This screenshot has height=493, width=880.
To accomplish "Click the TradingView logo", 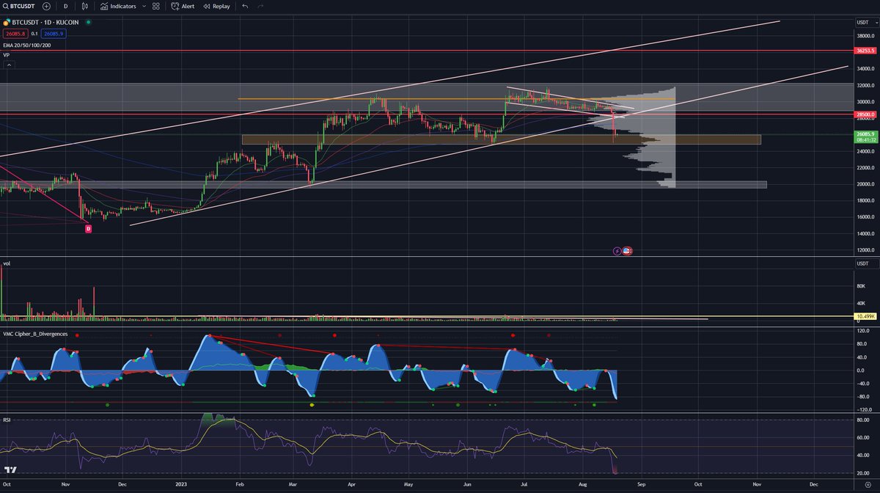I will [11, 470].
